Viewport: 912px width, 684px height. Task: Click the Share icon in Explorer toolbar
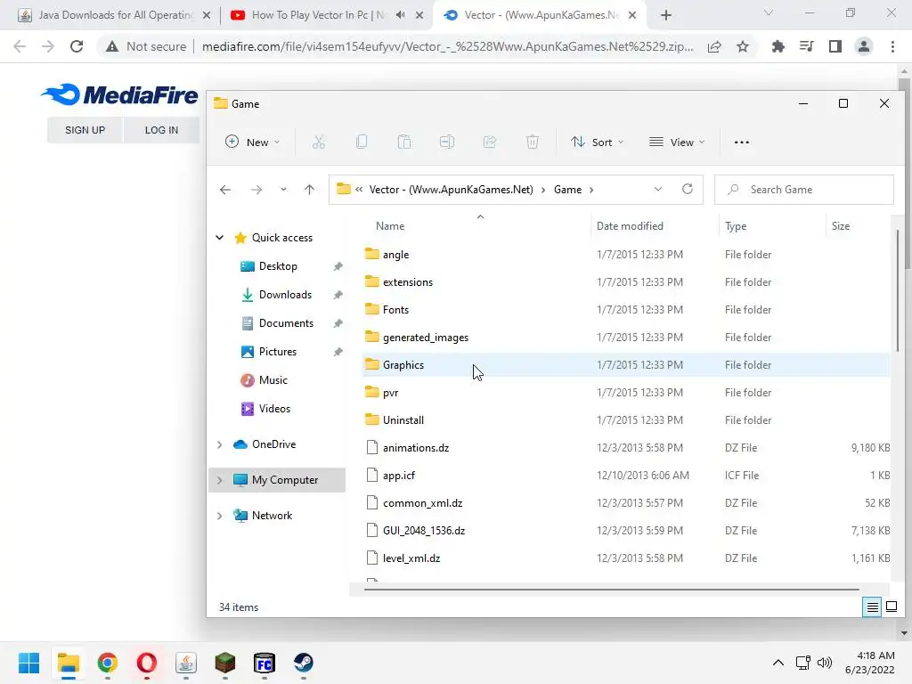[x=490, y=142]
